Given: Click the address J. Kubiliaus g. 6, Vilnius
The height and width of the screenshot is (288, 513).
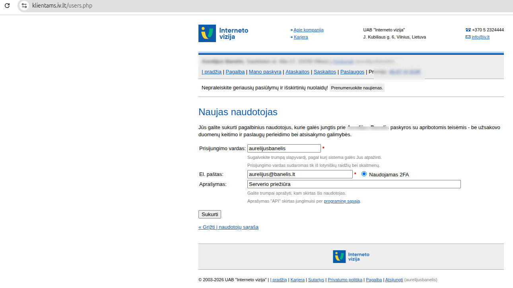Looking at the screenshot, I should 394,37.
